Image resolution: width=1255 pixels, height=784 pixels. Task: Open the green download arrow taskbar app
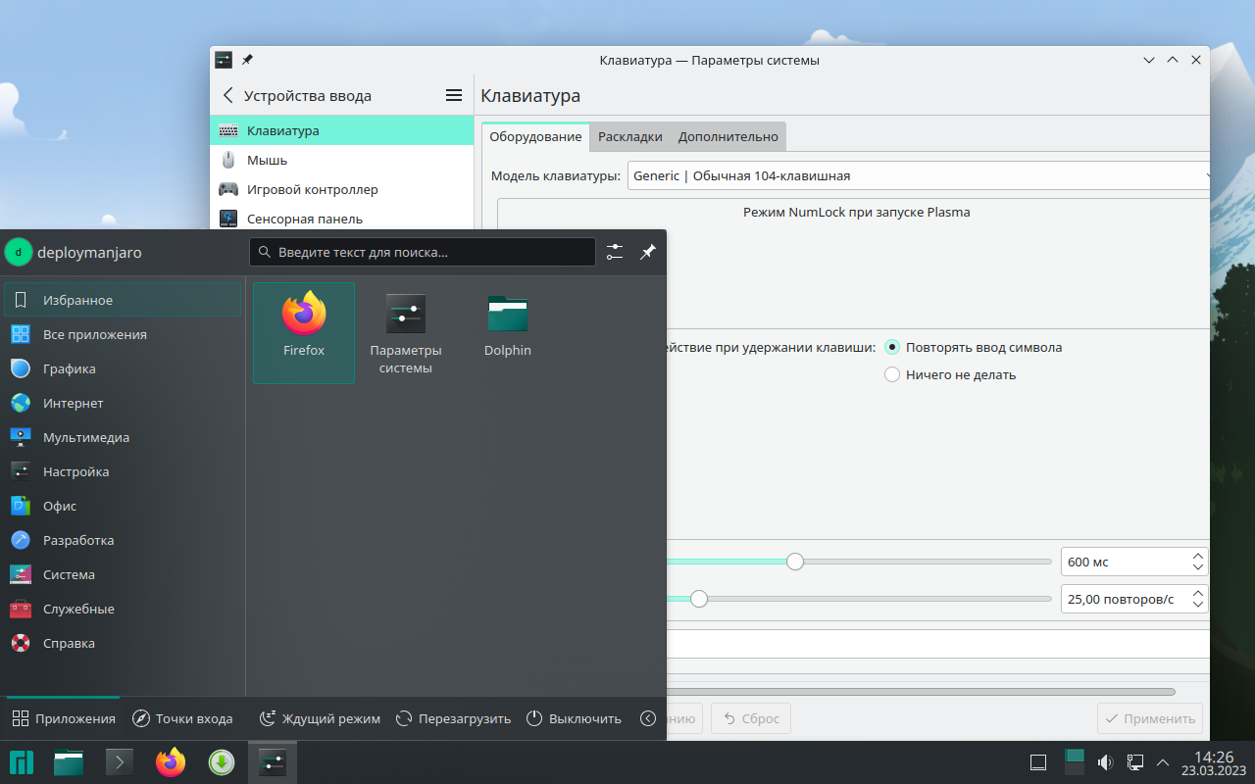(222, 762)
